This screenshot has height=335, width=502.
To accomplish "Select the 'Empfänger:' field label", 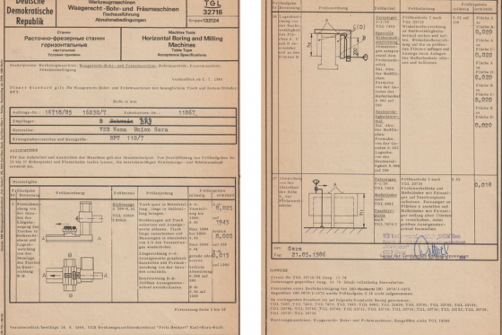I will pyautogui.click(x=23, y=121).
